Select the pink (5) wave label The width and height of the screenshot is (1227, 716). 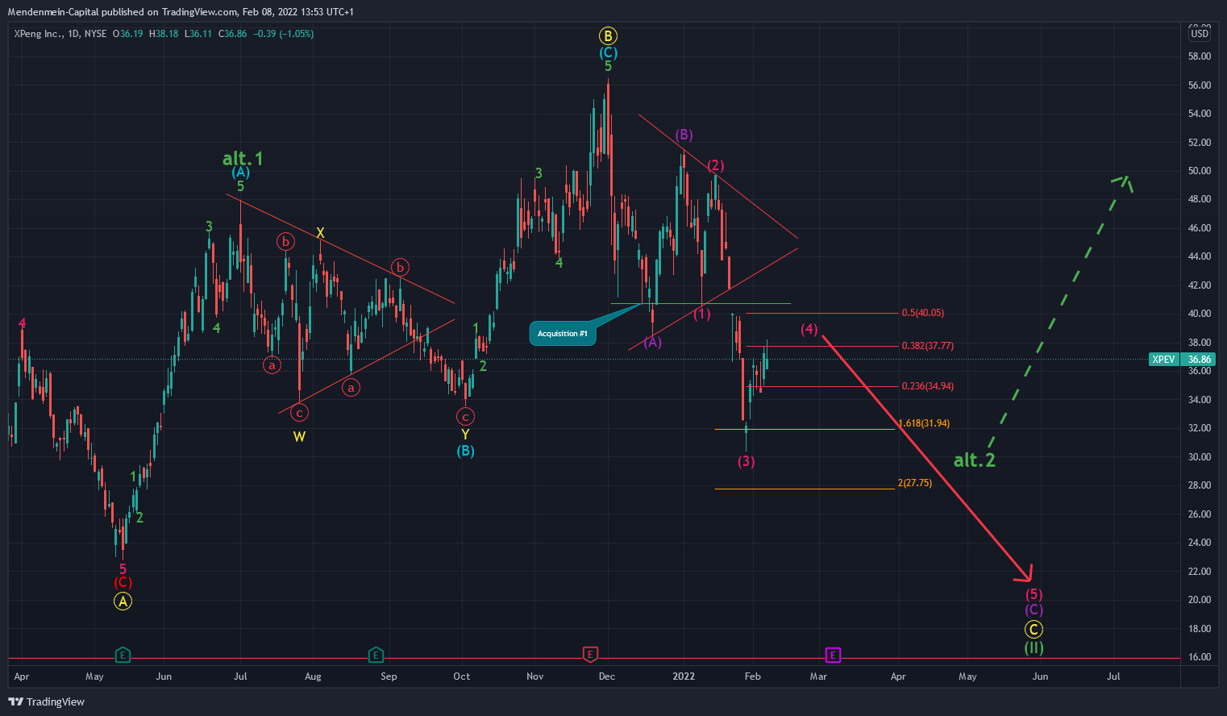(x=1034, y=594)
